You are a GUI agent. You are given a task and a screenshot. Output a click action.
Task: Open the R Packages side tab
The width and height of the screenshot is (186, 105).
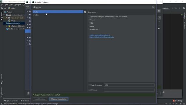tap(184, 15)
